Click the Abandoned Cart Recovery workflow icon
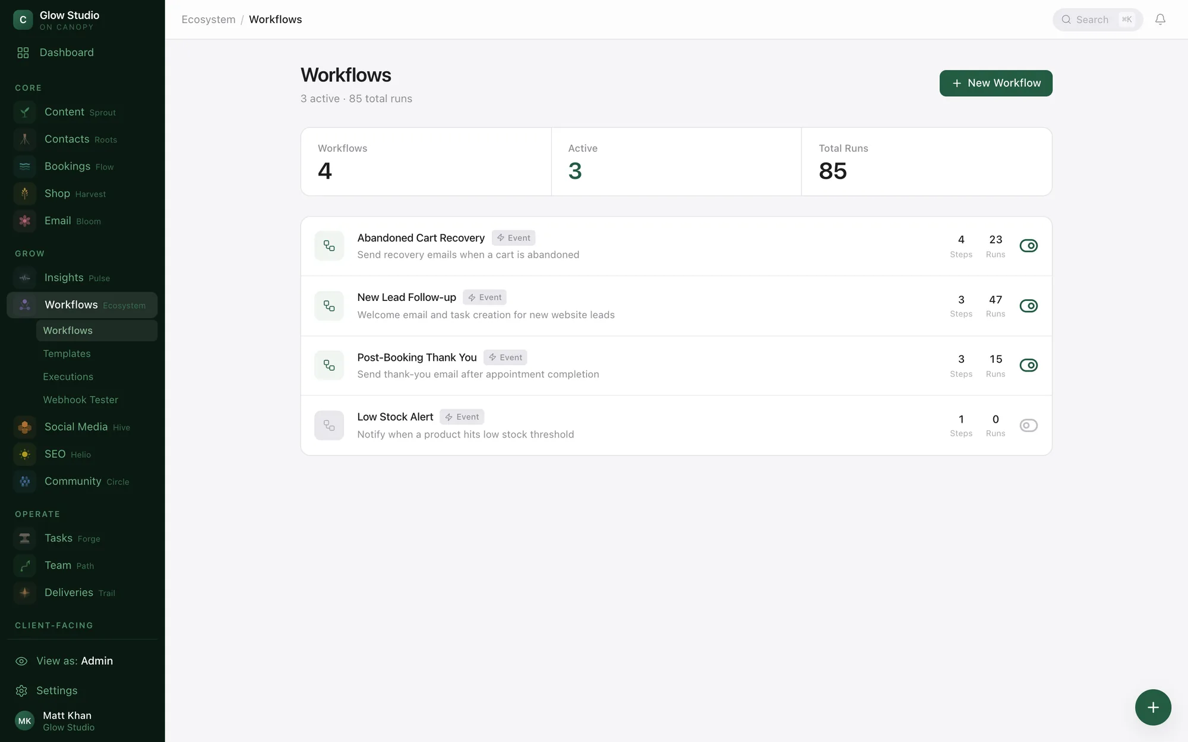The height and width of the screenshot is (742, 1188). tap(329, 246)
